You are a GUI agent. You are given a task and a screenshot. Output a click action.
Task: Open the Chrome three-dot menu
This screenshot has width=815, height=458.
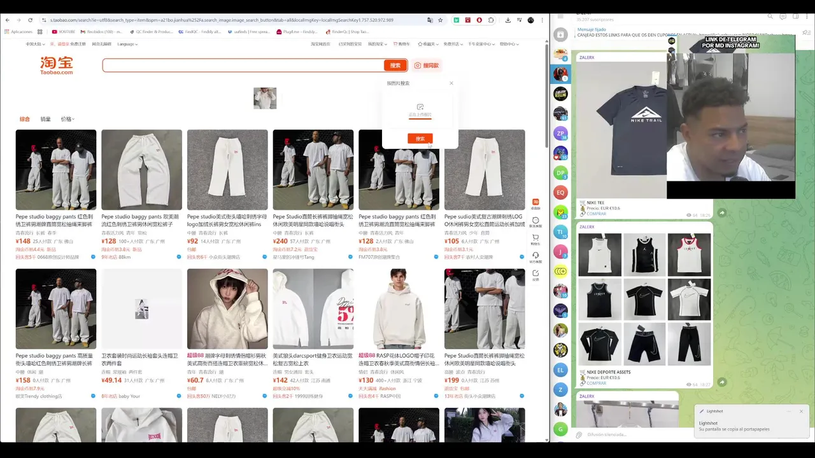[x=542, y=20]
